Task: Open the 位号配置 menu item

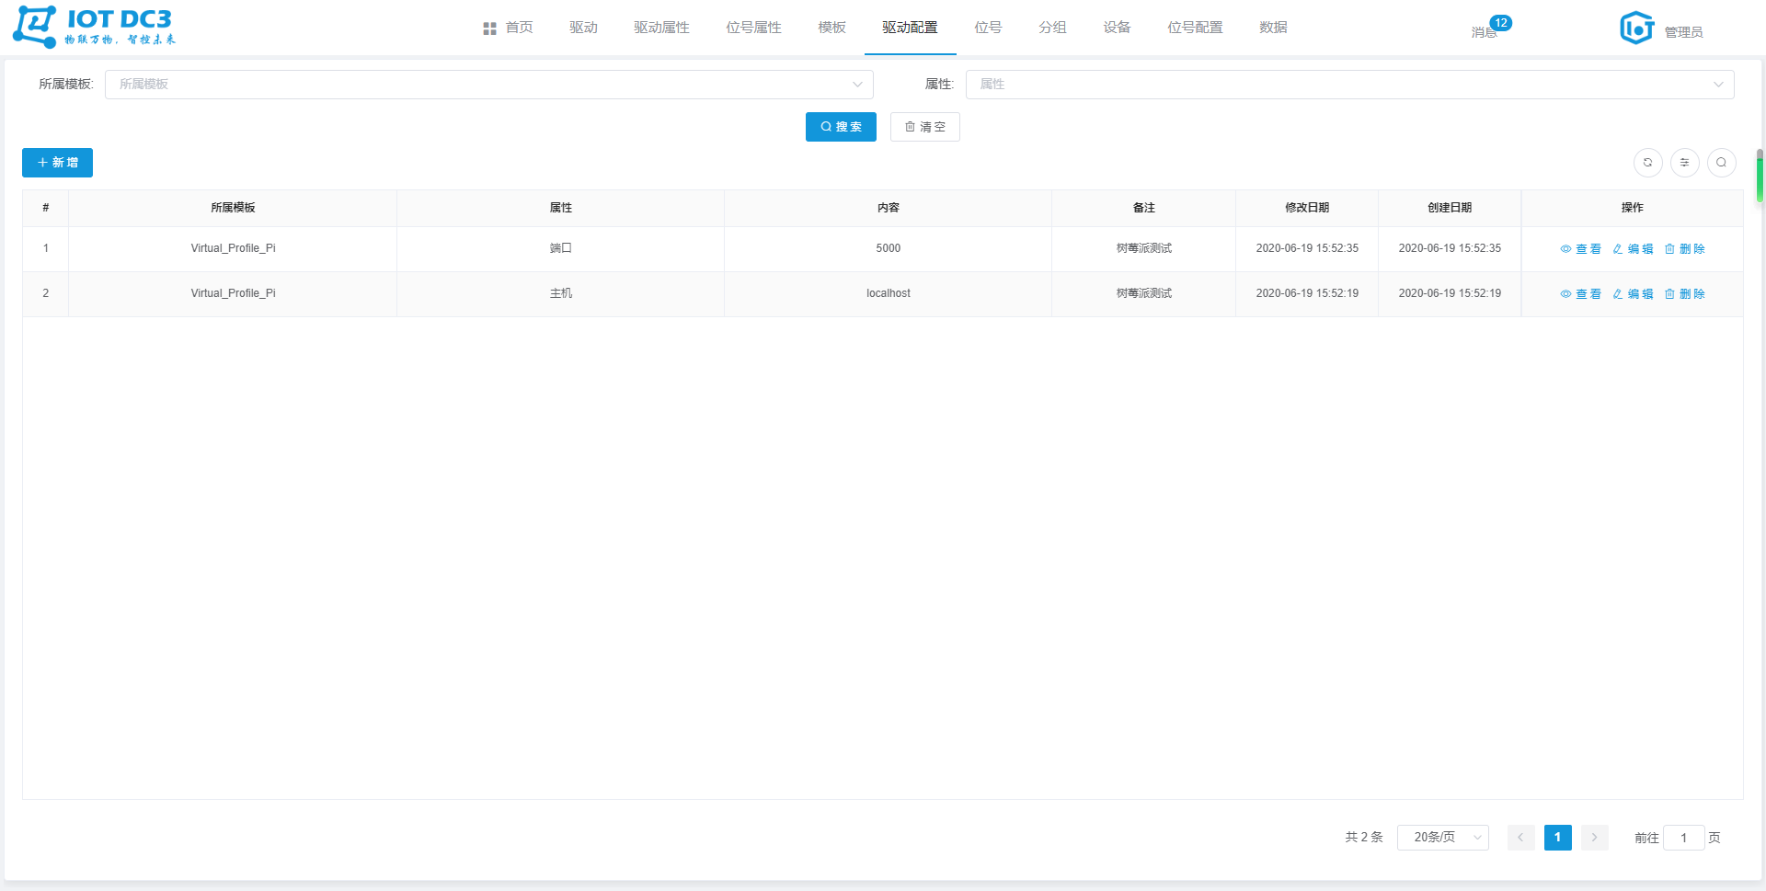Action: click(1195, 28)
